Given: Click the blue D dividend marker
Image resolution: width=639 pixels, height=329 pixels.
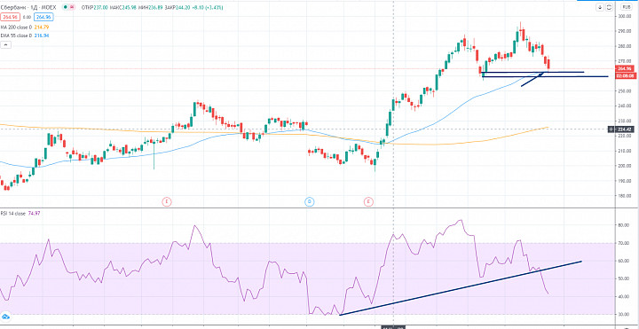Looking at the screenshot, I should click(x=310, y=201).
